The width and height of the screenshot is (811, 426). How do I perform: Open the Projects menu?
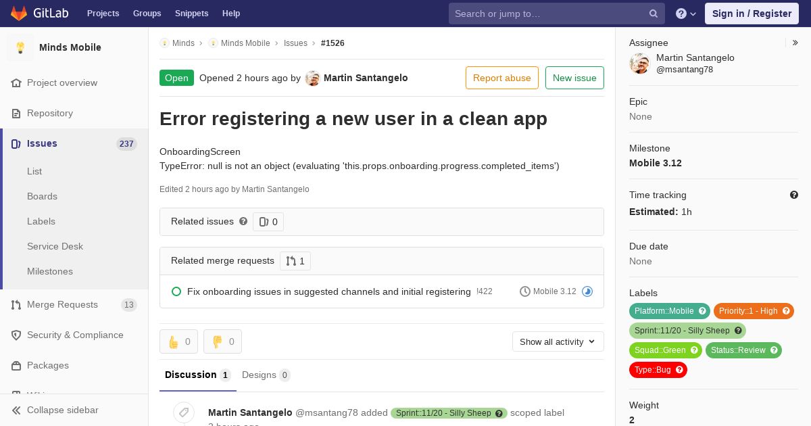point(103,14)
